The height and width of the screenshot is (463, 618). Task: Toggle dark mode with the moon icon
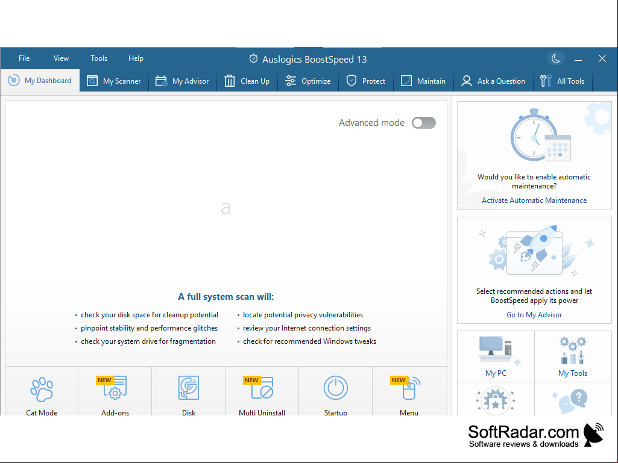click(x=556, y=58)
